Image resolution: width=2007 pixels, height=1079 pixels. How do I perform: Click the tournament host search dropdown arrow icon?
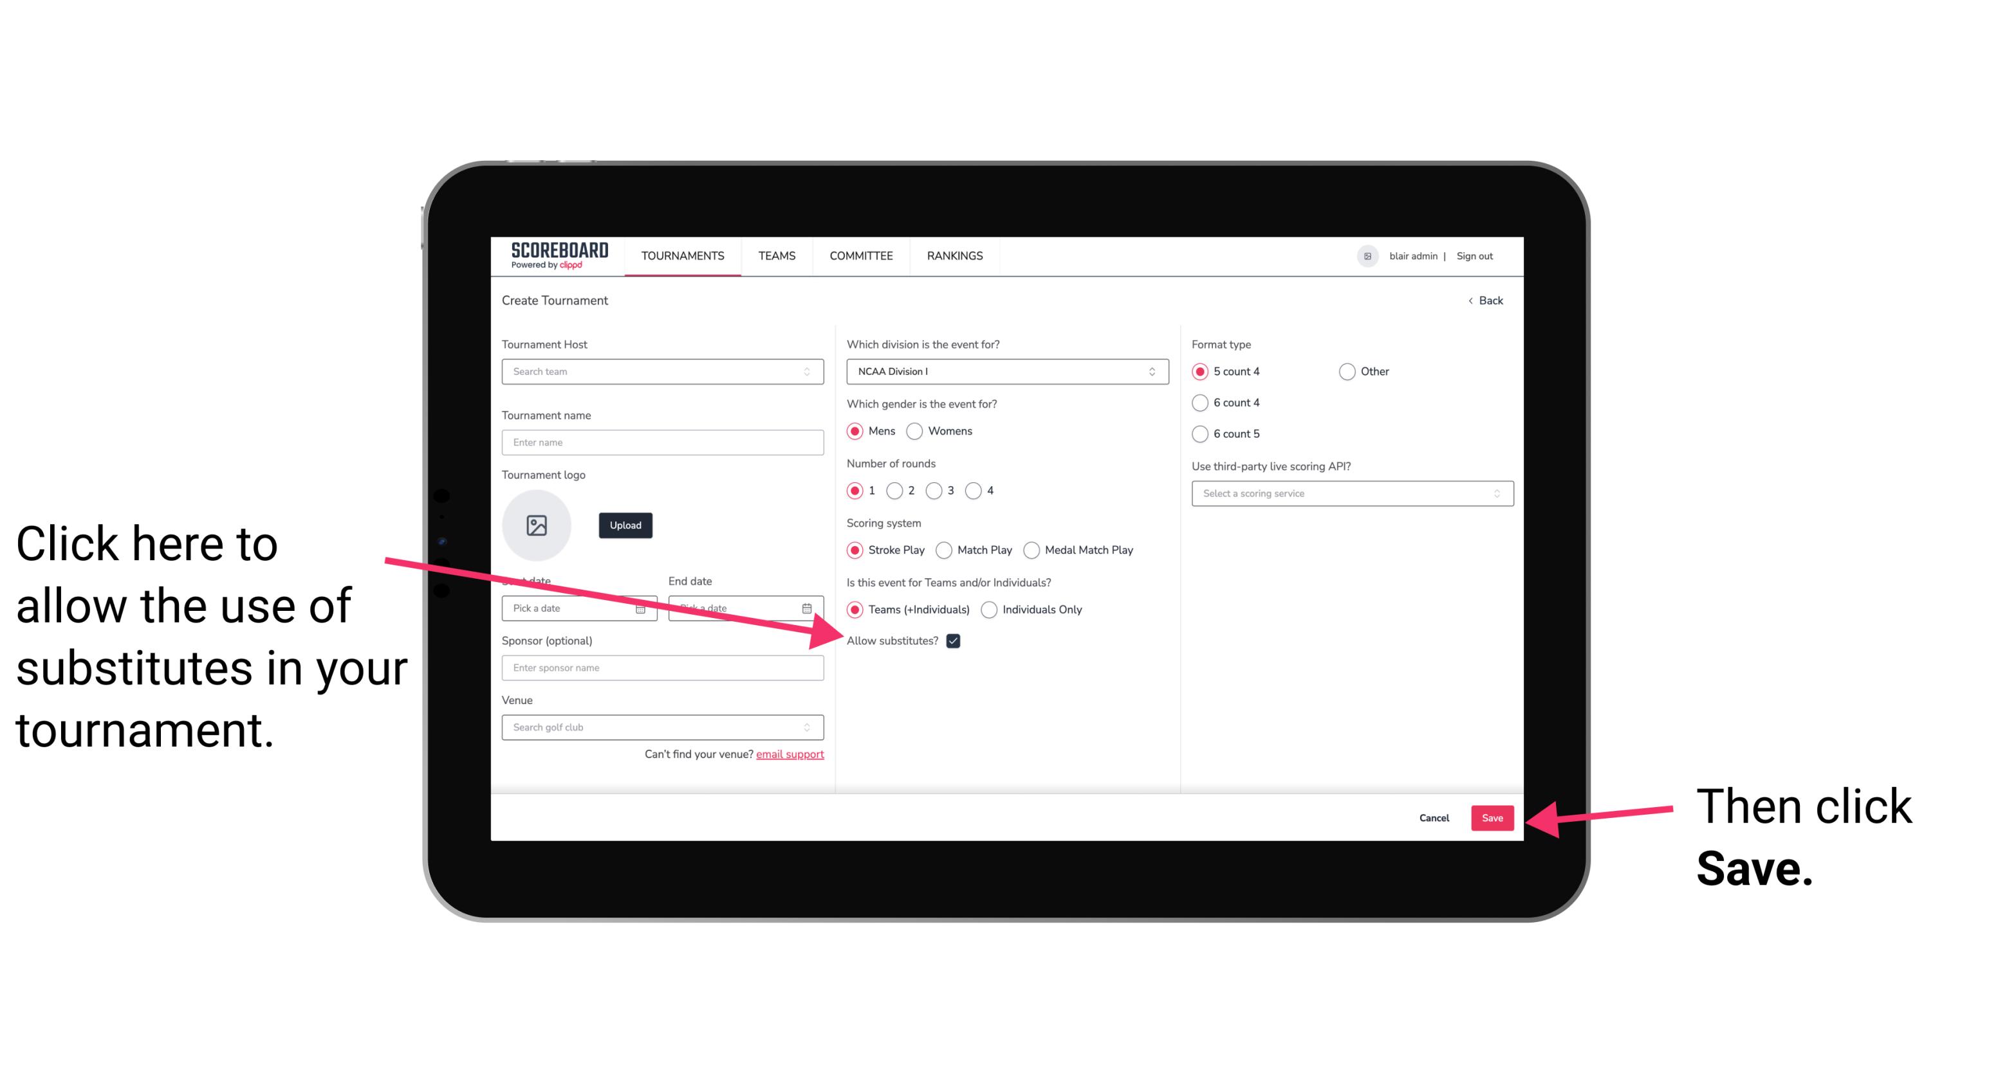point(811,371)
